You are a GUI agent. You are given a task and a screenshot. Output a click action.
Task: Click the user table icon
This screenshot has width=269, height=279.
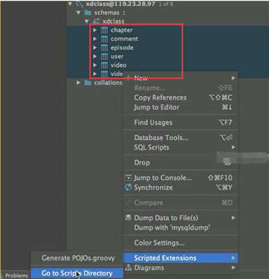pos(104,56)
